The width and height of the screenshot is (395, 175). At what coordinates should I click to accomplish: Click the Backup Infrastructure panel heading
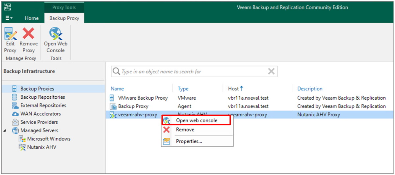pos(29,71)
